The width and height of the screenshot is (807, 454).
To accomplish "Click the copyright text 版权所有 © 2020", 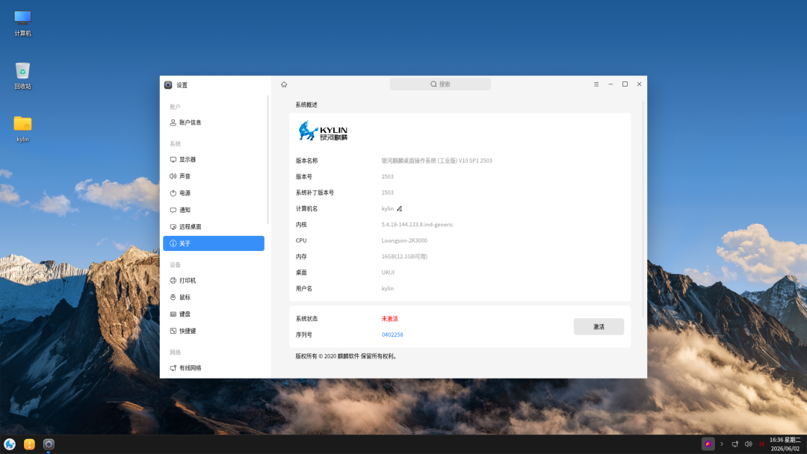I will [315, 356].
